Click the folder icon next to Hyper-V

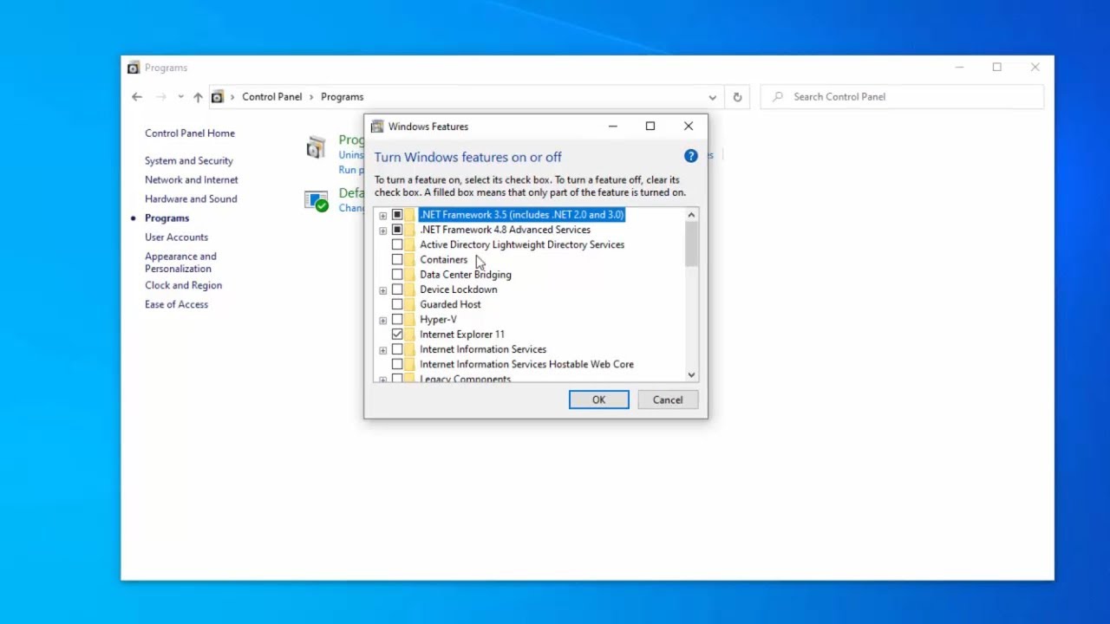tap(409, 320)
